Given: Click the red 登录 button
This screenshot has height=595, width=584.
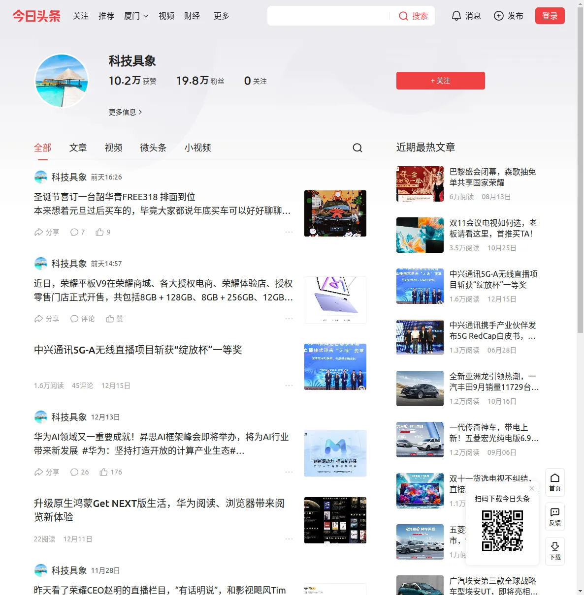Looking at the screenshot, I should [550, 16].
